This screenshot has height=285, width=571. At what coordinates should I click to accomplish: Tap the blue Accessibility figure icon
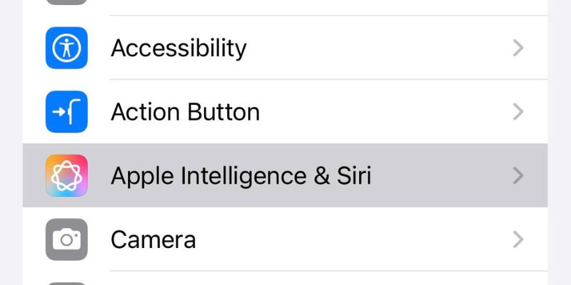[x=66, y=48]
